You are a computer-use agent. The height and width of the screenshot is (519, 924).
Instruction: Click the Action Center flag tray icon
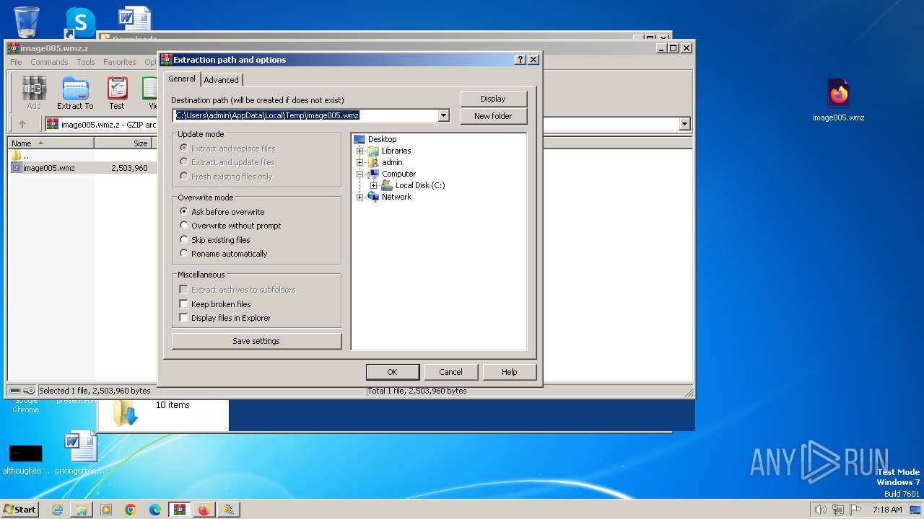coord(855,510)
